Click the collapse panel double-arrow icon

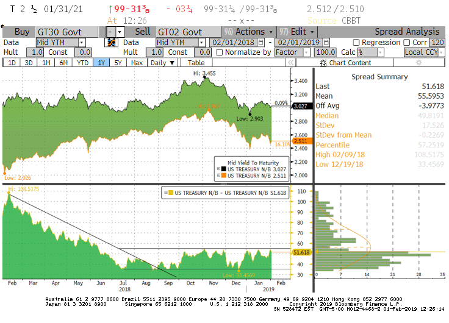coord(291,63)
